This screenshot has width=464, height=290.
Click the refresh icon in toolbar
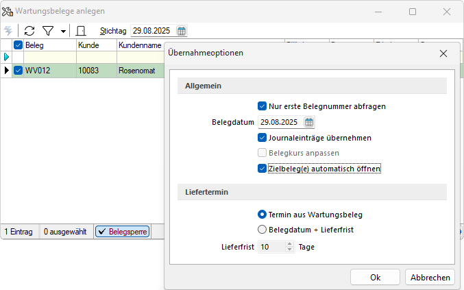(x=29, y=31)
